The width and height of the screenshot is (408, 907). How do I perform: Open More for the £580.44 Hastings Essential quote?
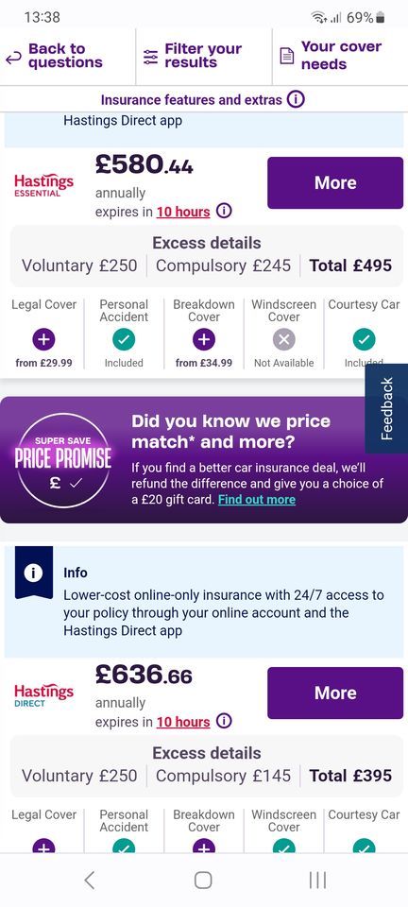335,182
